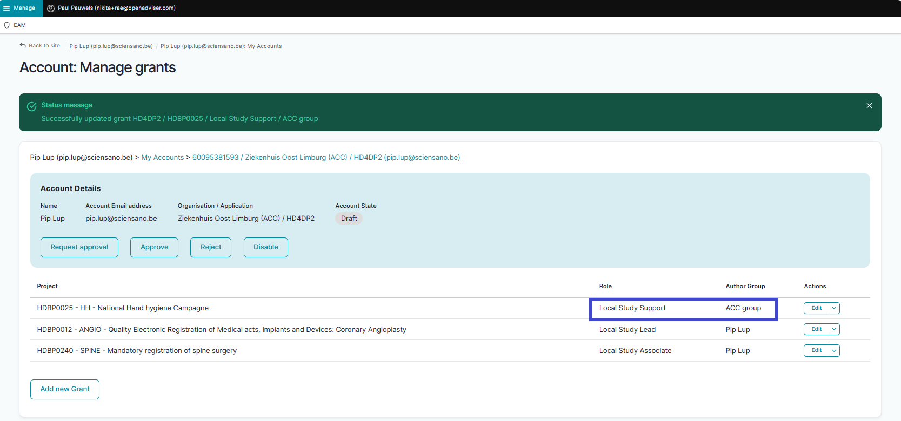
Task: Click the green success checkmark icon
Action: [x=32, y=106]
